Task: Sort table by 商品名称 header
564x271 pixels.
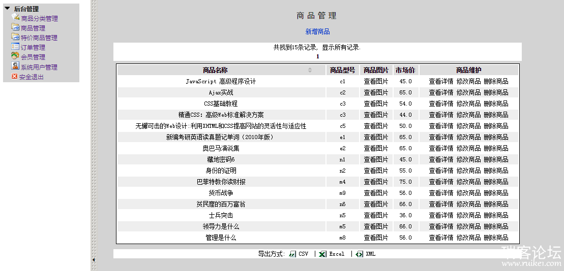Action: [215, 71]
